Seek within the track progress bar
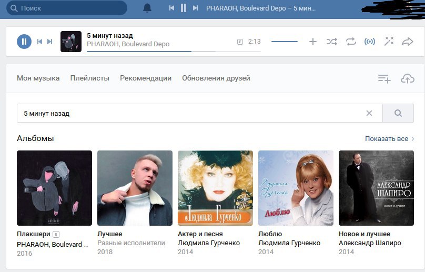Viewport: 425px width, 272px height. pyautogui.click(x=174, y=51)
